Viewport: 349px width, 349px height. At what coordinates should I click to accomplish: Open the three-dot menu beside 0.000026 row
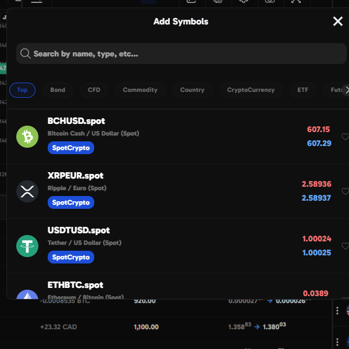[x=337, y=310]
